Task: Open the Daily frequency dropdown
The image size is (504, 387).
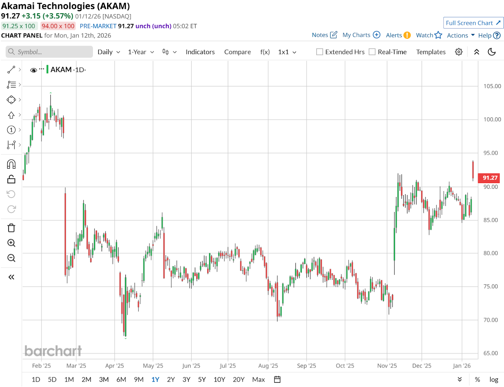Action: coord(109,52)
